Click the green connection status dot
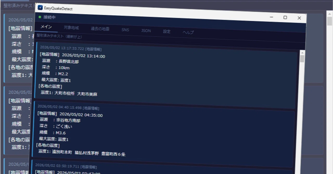This screenshot has height=174, width=333. (x=40, y=17)
